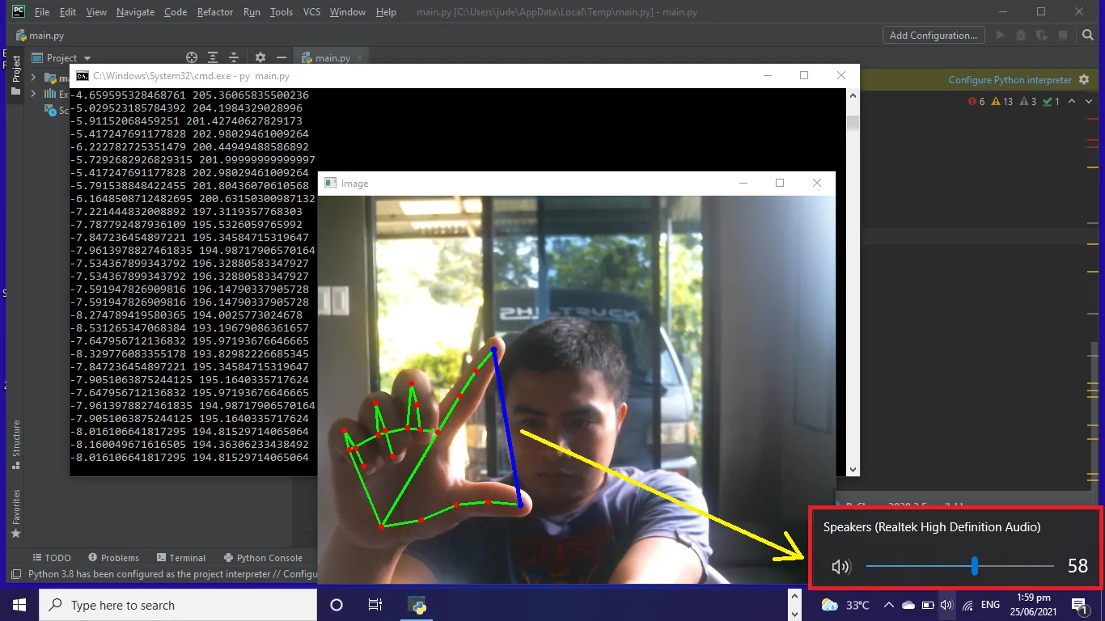Switch to the Terminal tool tab
Image resolution: width=1105 pixels, height=621 pixels.
click(x=181, y=558)
